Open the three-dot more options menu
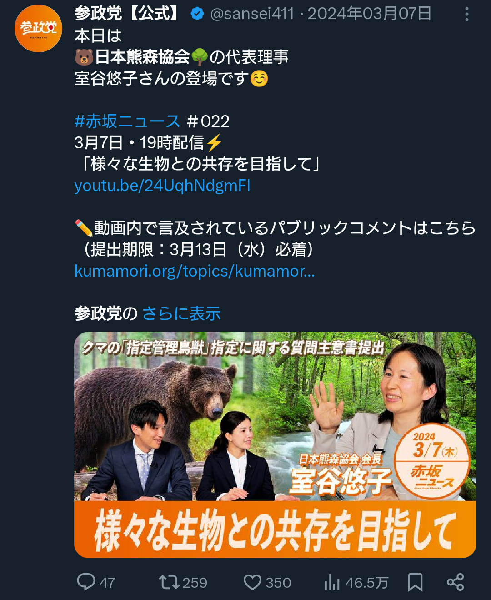The image size is (491, 600). (x=466, y=15)
